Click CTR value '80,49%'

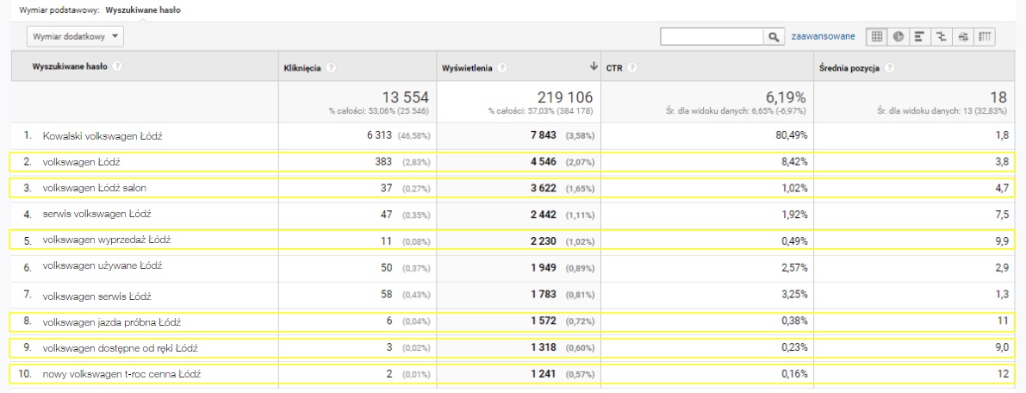(790, 135)
